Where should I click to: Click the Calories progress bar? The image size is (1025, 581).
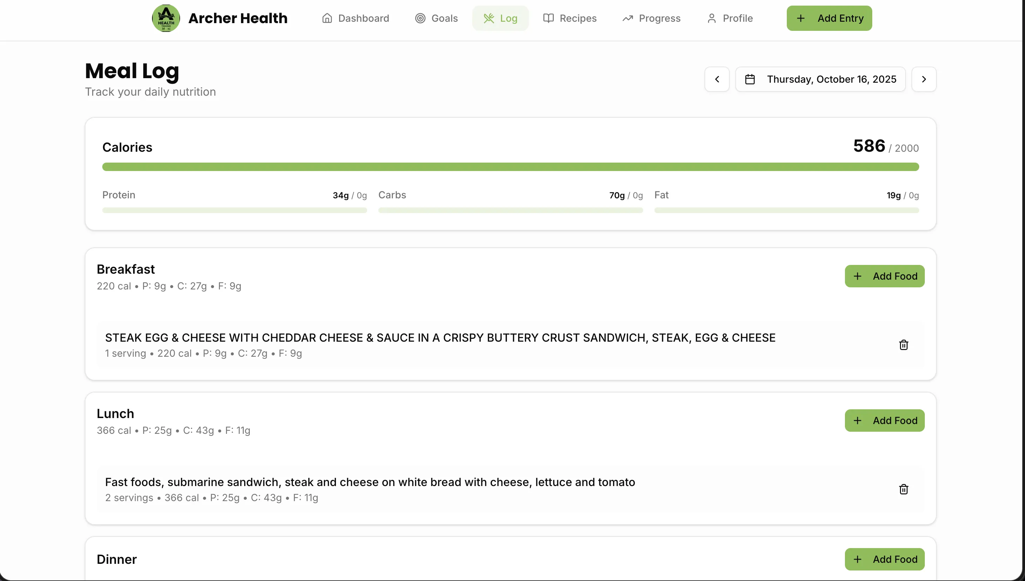(x=510, y=167)
